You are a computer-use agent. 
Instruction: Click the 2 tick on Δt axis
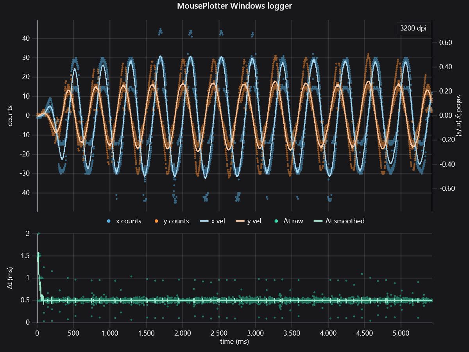pyautogui.click(x=28, y=233)
